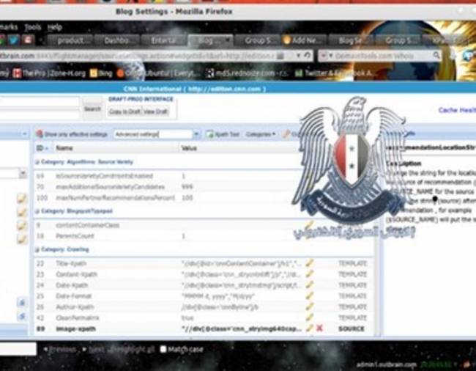Open the Bing bookmark
Image resolution: width=476 pixels, height=371 pixels.
pos(101,73)
